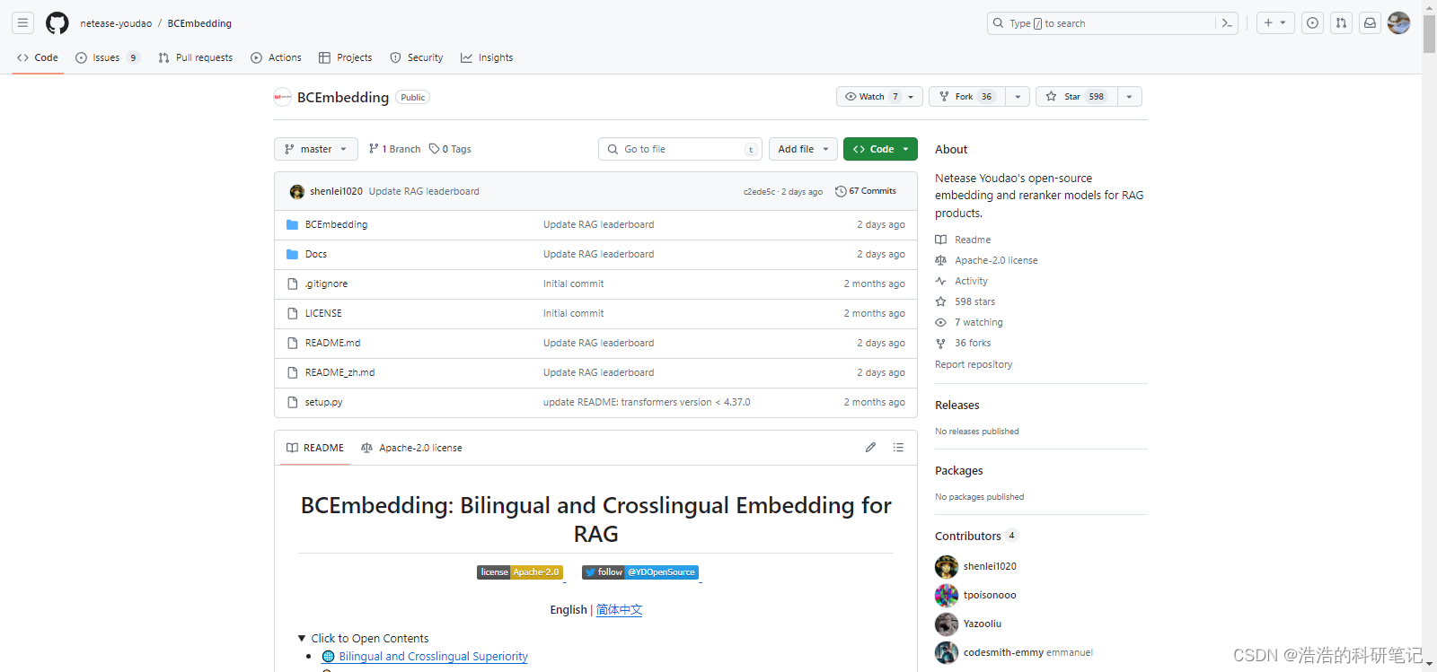Open the Security tab
This screenshot has width=1437, height=672.
(x=417, y=57)
